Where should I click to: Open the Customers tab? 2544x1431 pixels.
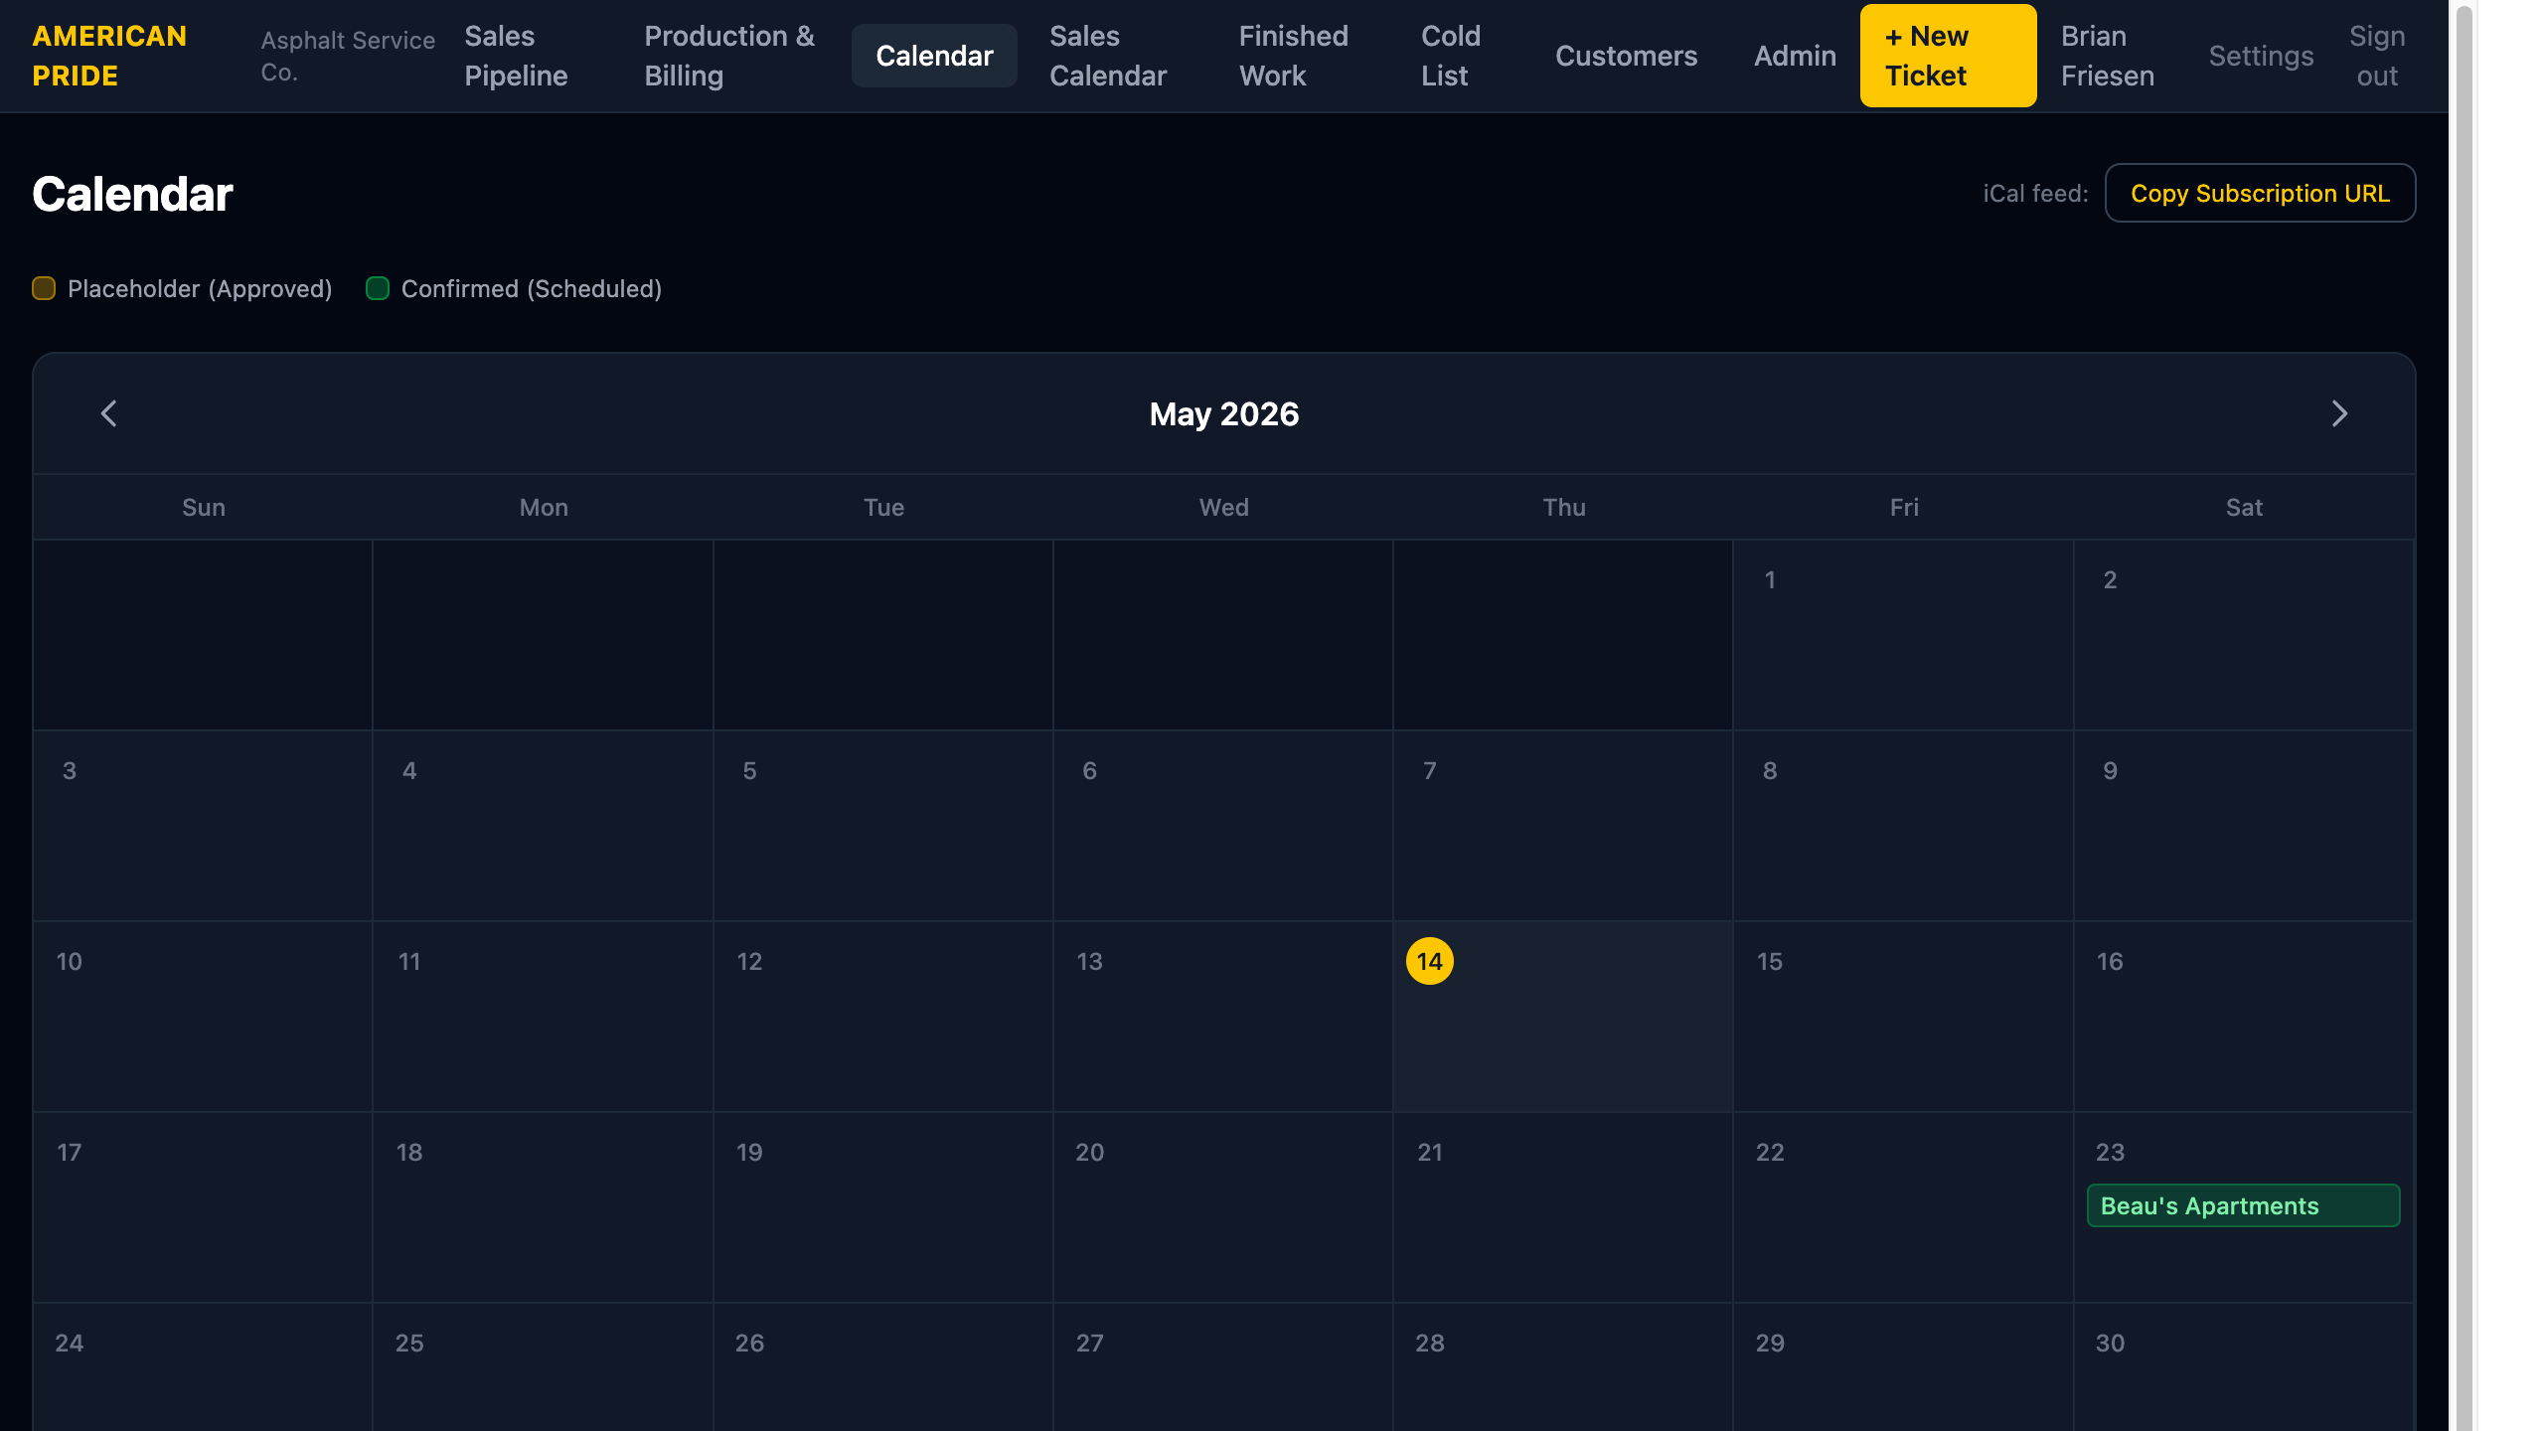click(1626, 56)
